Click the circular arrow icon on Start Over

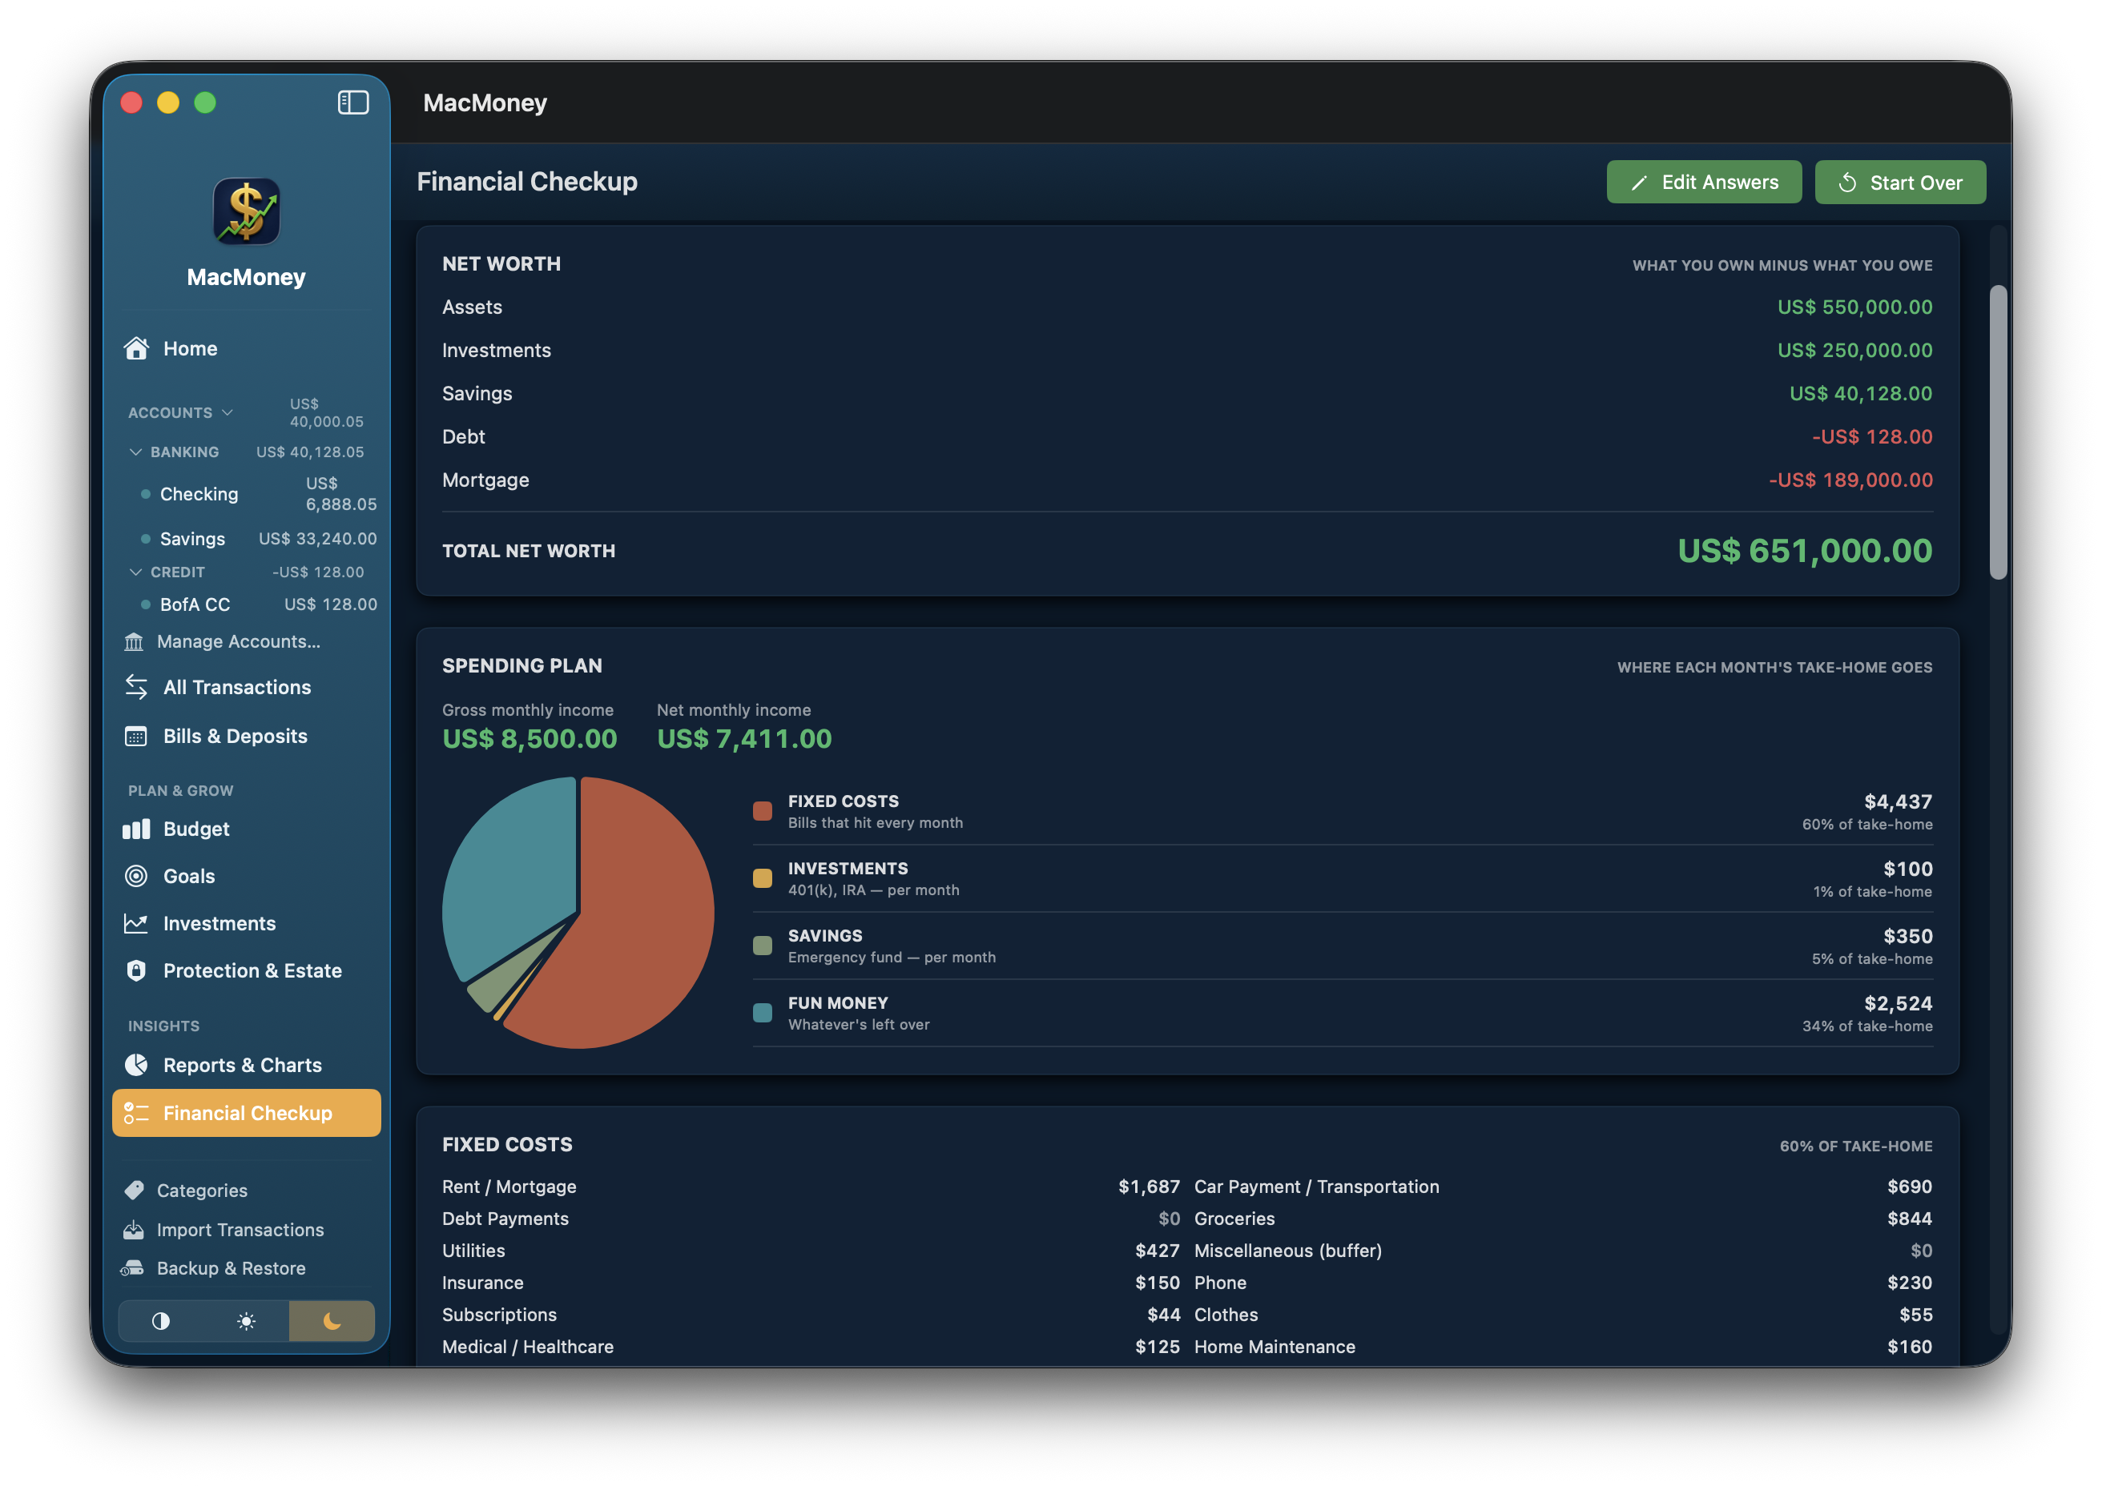pyautogui.click(x=1847, y=183)
